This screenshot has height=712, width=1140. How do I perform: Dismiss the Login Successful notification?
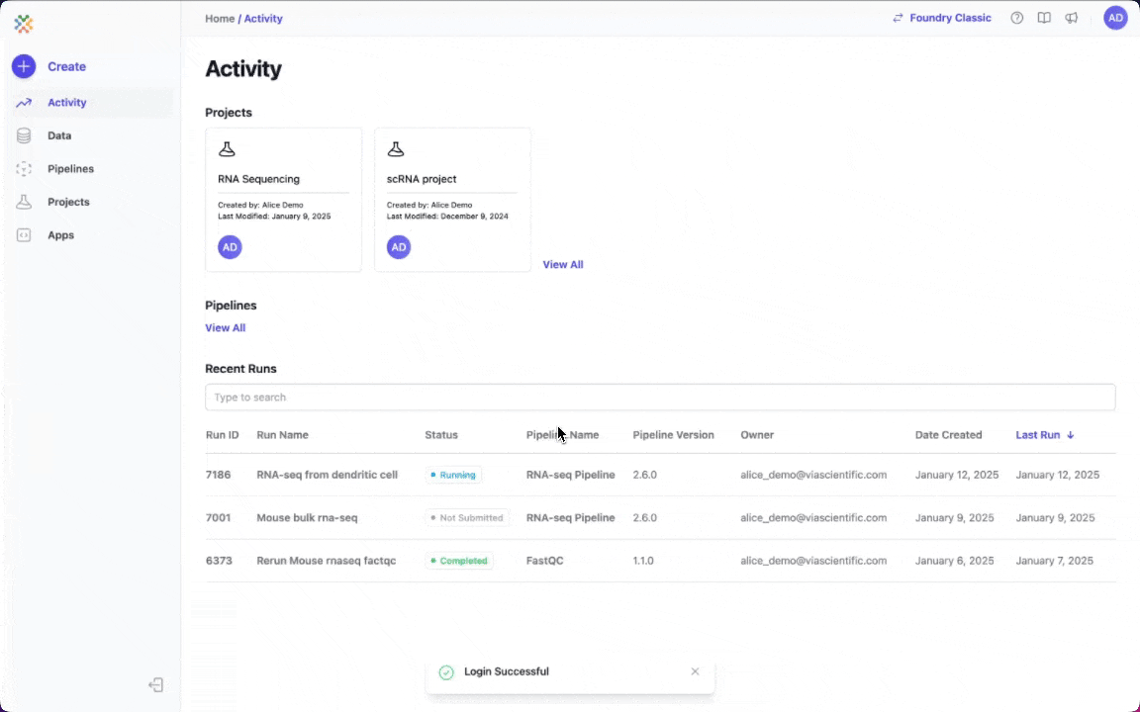click(695, 671)
